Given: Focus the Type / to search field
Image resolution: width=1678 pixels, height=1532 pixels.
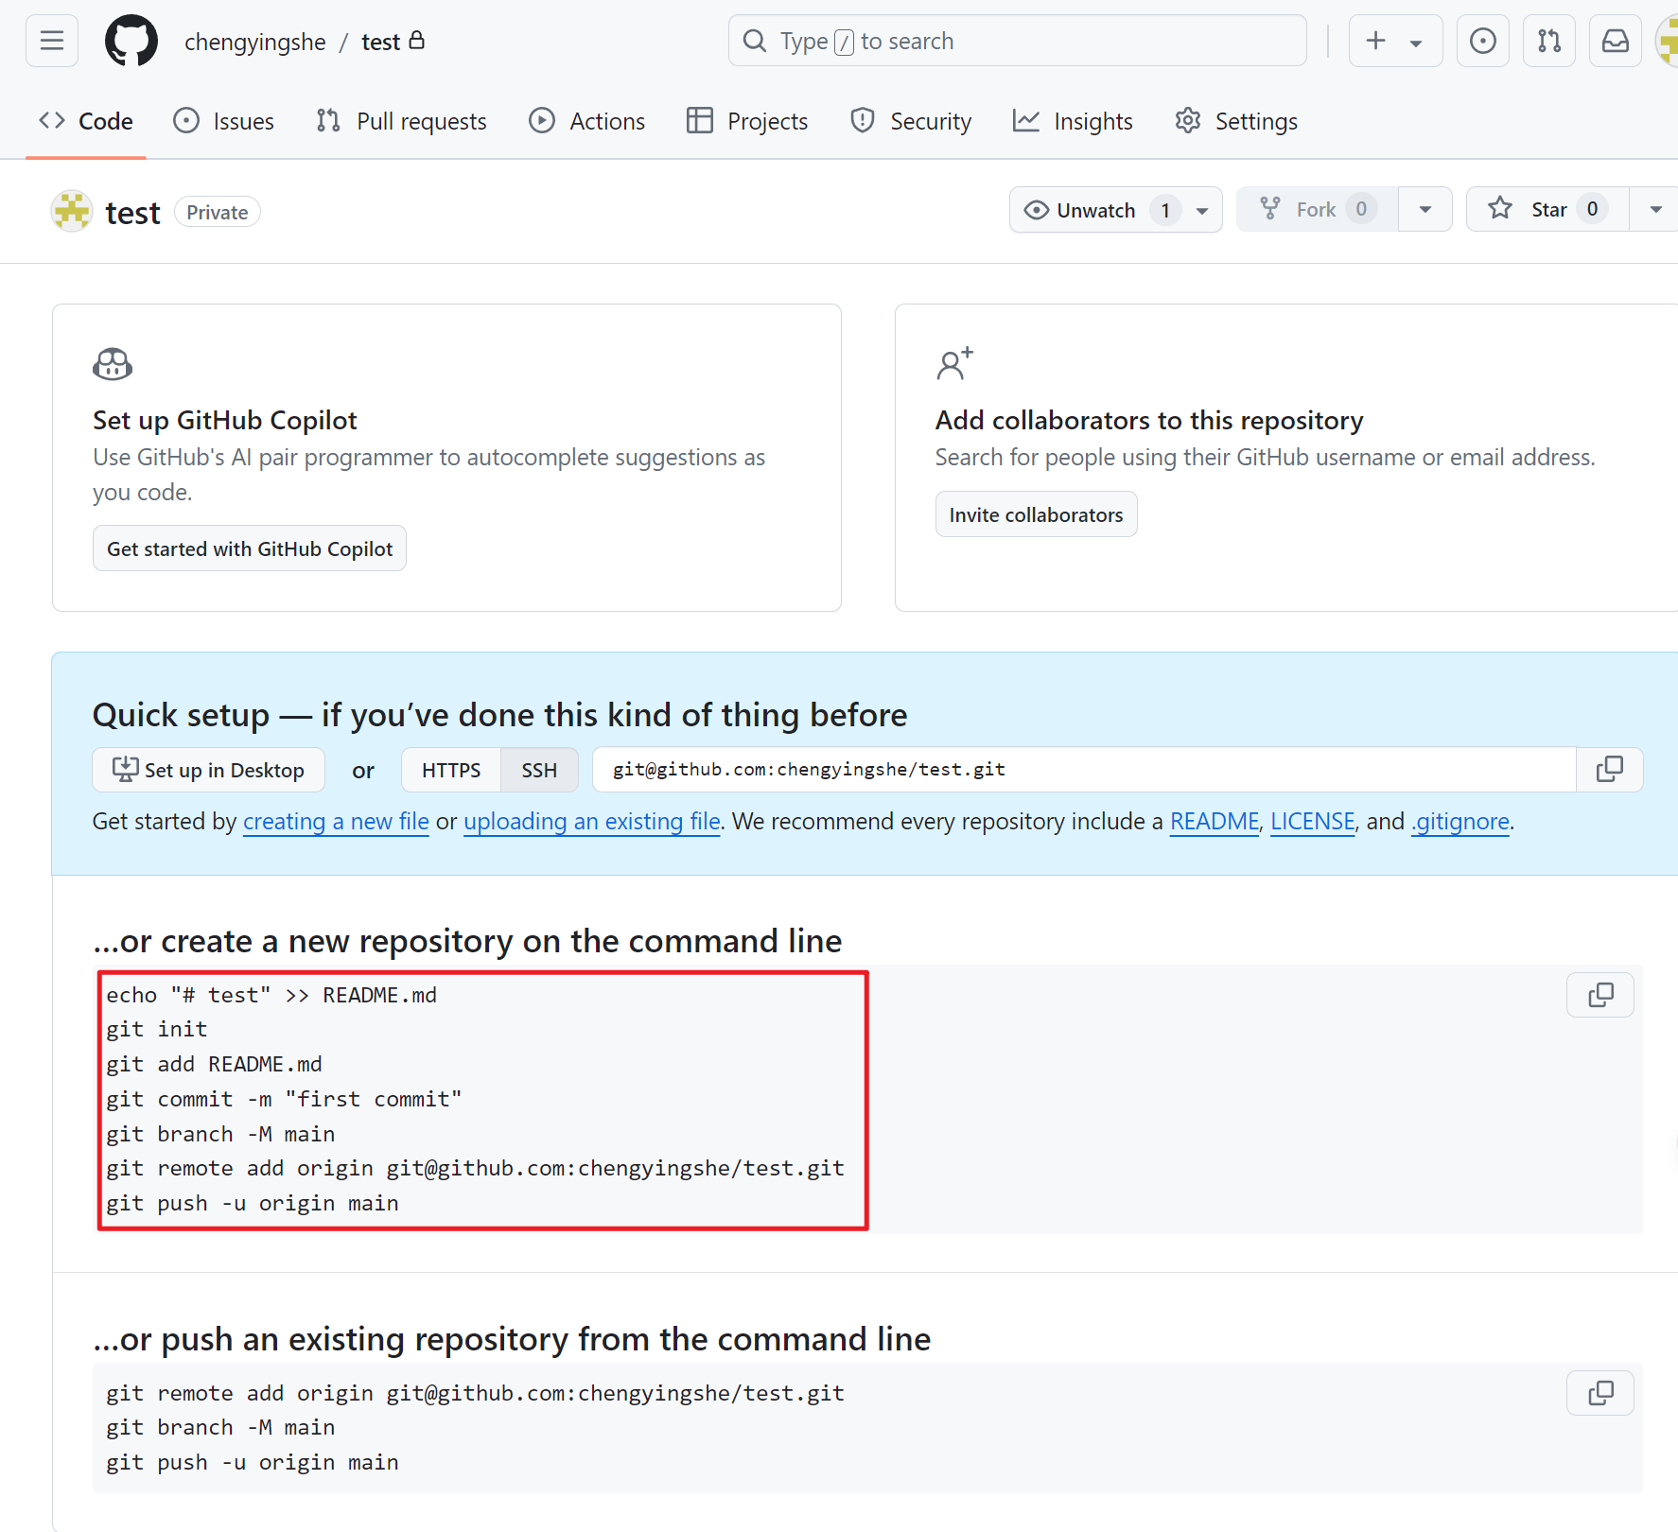Looking at the screenshot, I should pyautogui.click(x=1017, y=41).
